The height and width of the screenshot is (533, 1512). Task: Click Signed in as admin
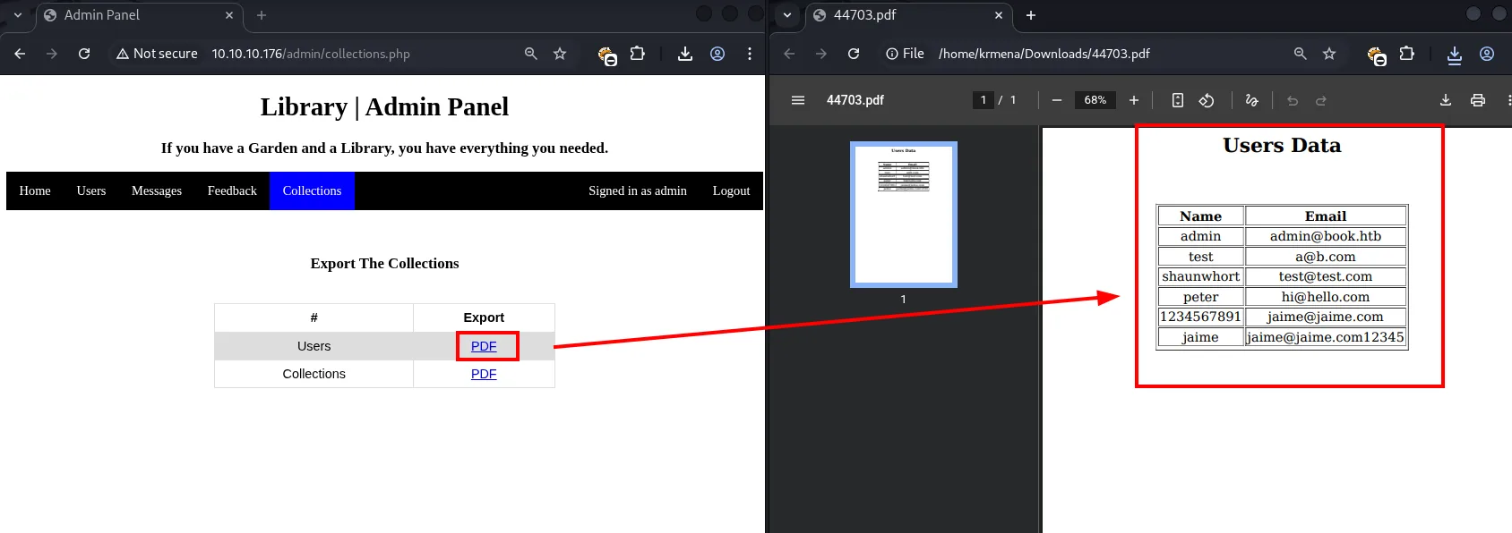point(638,190)
